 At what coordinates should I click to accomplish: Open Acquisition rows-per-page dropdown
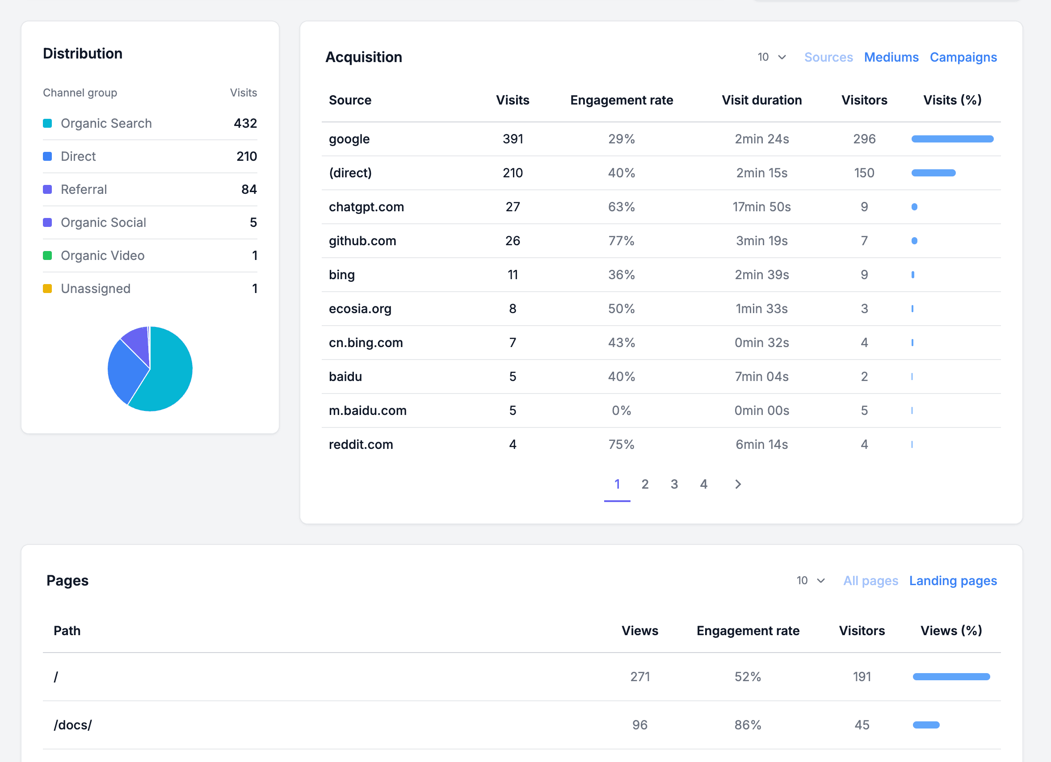click(x=772, y=57)
